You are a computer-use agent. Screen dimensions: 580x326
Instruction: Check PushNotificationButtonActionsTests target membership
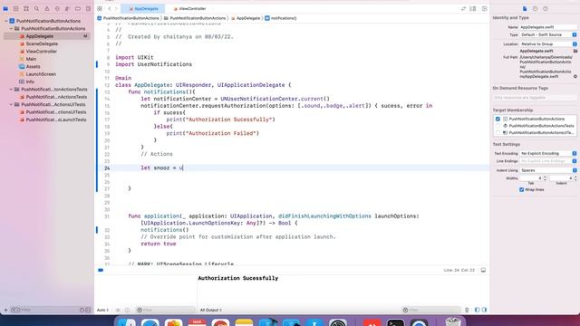tap(498, 126)
